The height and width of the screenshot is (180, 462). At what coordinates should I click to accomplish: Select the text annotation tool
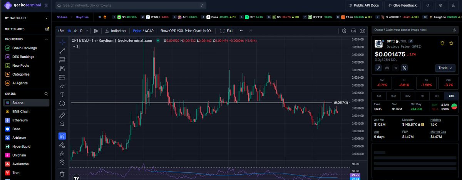click(62, 95)
